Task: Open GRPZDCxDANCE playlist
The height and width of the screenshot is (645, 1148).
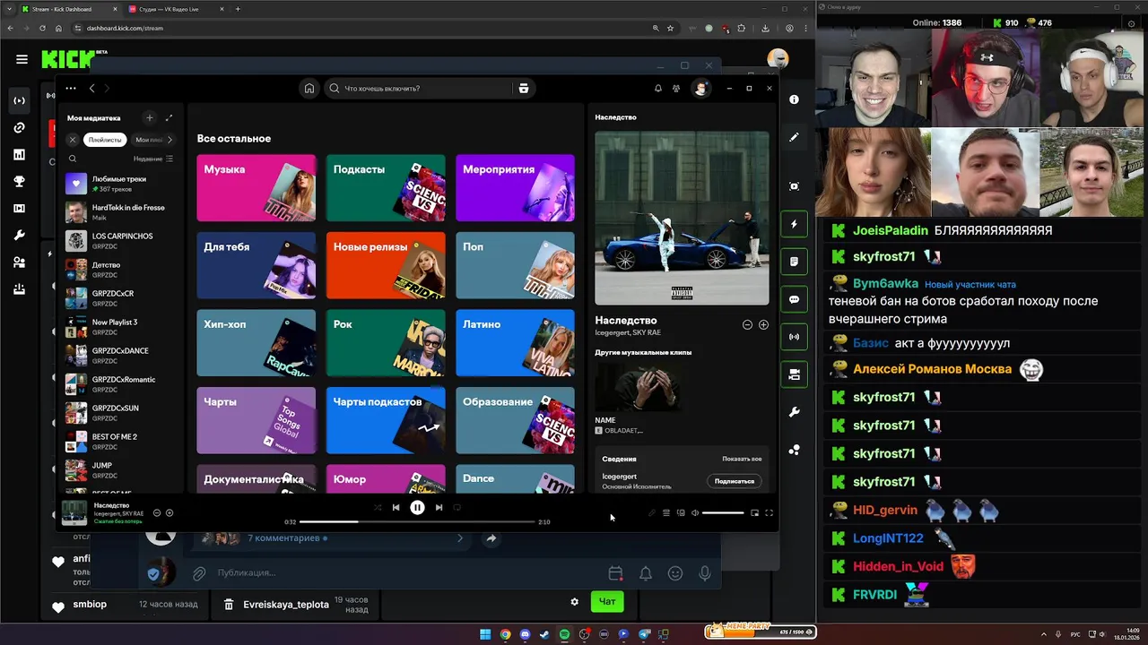Action: [120, 356]
